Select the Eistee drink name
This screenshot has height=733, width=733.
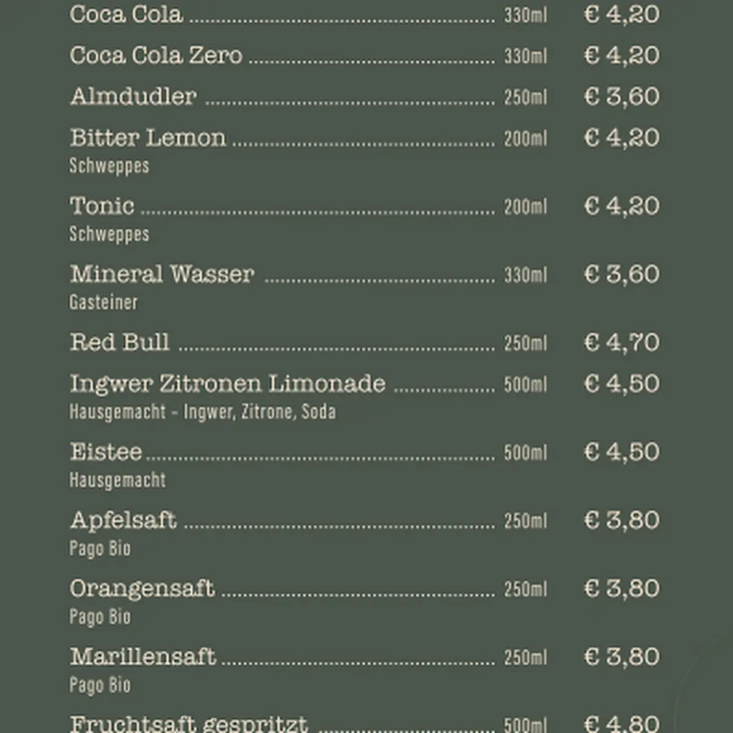pyautogui.click(x=106, y=452)
